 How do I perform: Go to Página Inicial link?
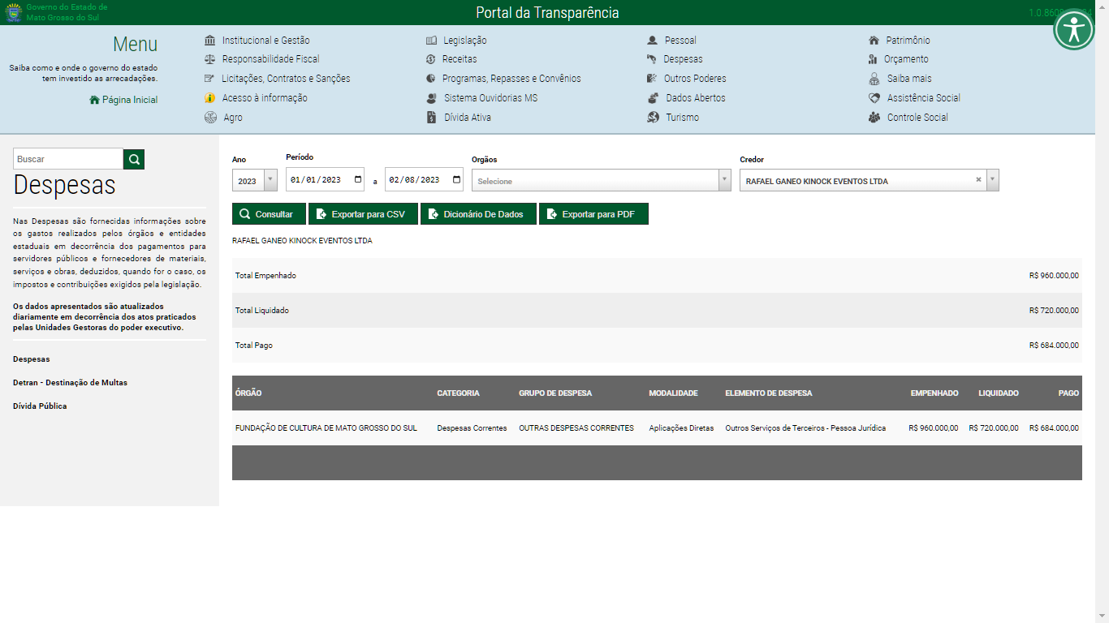click(x=123, y=100)
